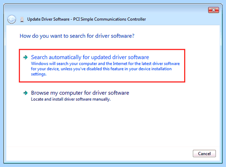Close the Update Driver Software dialog
This screenshot has height=167, width=226.
tap(214, 10)
